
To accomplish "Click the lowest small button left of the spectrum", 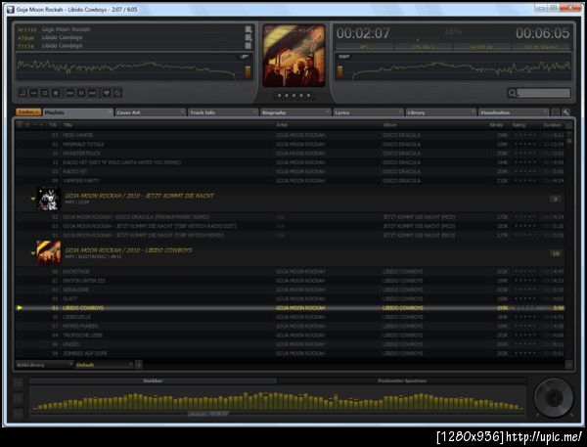I will point(19,414).
